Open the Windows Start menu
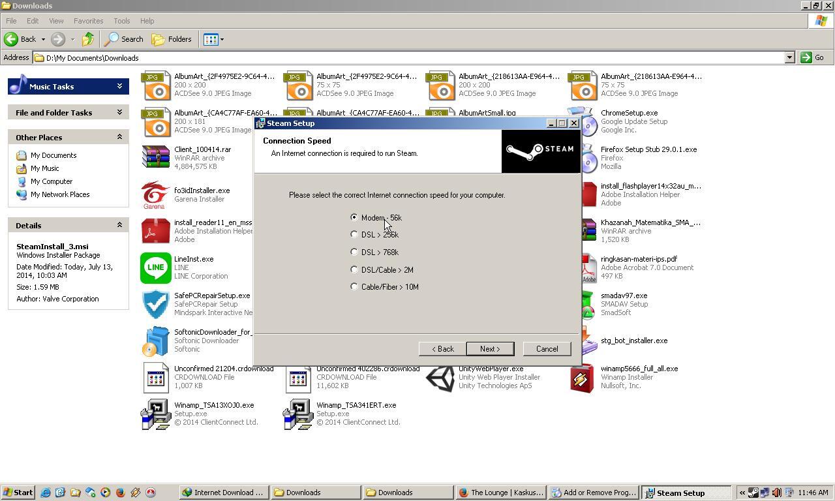The image size is (835, 501). click(18, 493)
